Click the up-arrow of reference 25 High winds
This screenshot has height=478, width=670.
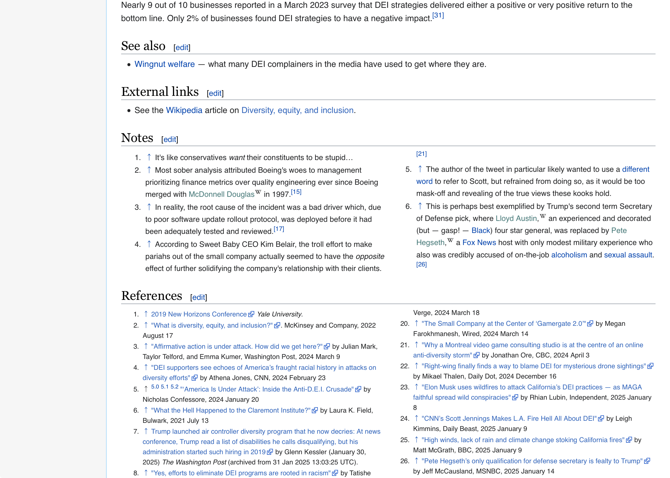[416, 440]
